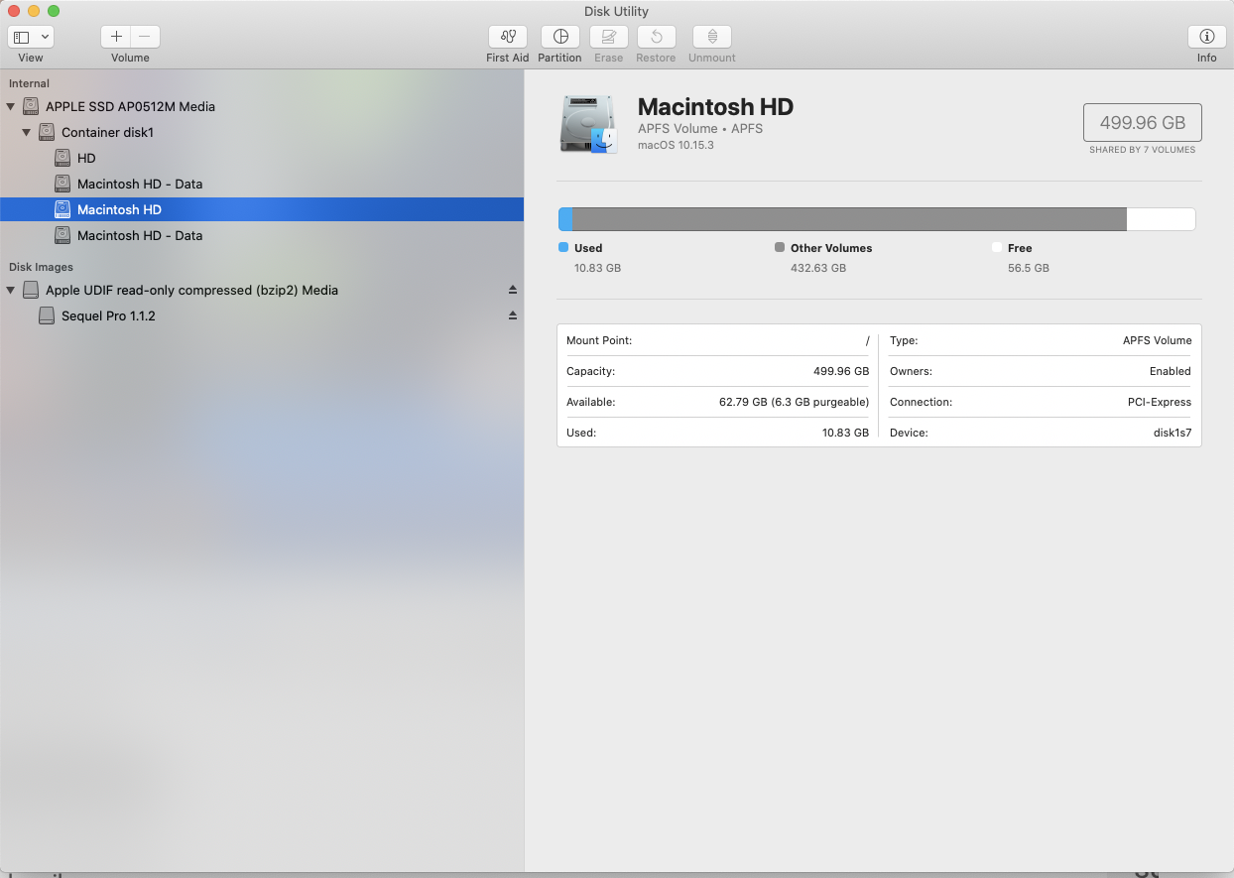
Task: Click the Available 62.79 GB value
Action: (x=794, y=402)
